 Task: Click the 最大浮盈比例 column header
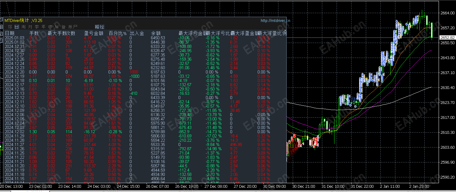point(272,33)
